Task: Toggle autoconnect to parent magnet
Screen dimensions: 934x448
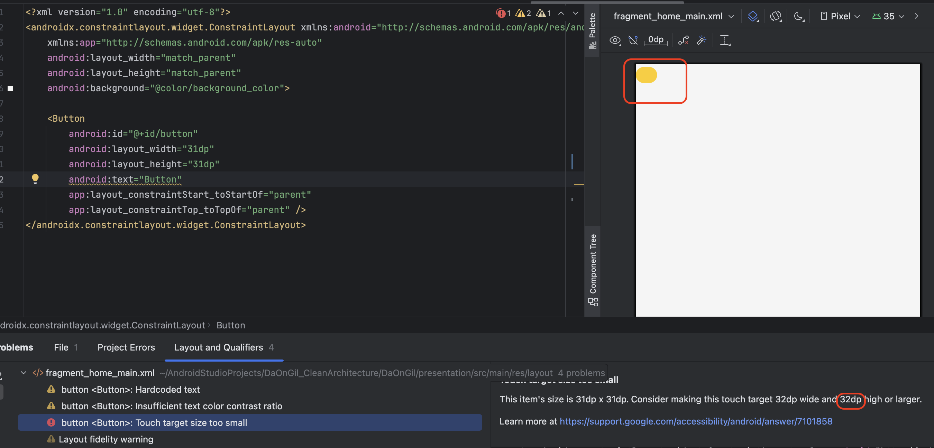Action: (x=633, y=40)
